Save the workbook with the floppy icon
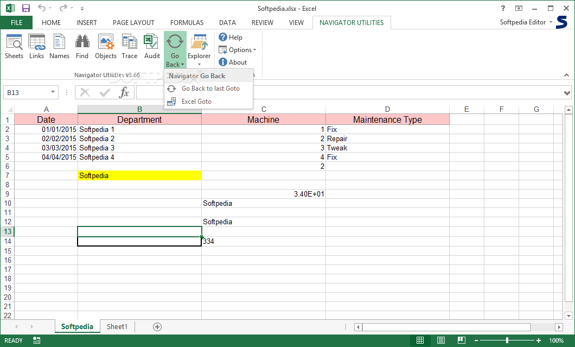This screenshot has height=347, width=575. 26,8
